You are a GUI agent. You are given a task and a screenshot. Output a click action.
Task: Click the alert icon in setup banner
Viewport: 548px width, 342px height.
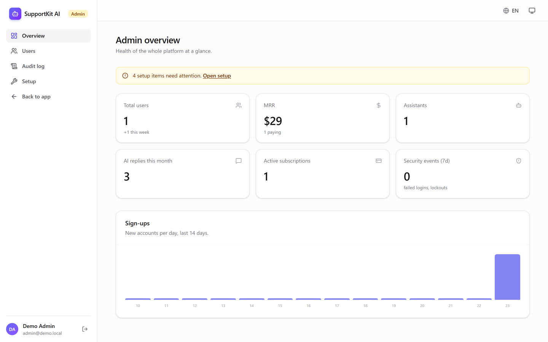(x=125, y=76)
